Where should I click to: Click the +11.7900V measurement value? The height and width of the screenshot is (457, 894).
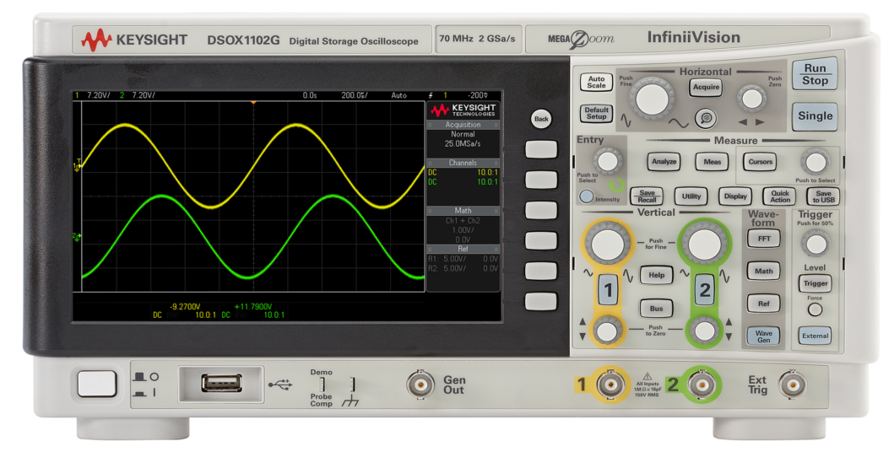[x=253, y=306]
